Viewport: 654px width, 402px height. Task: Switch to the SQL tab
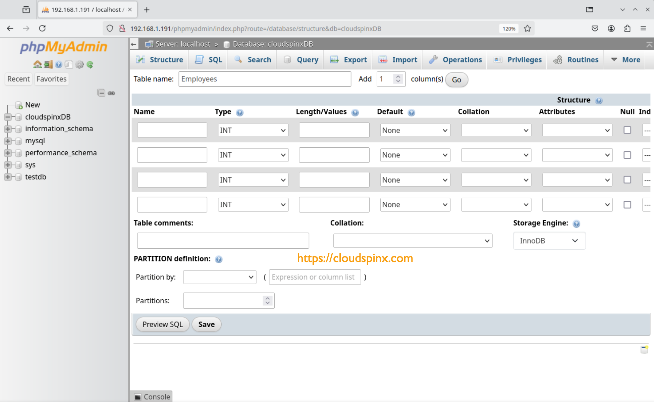208,59
